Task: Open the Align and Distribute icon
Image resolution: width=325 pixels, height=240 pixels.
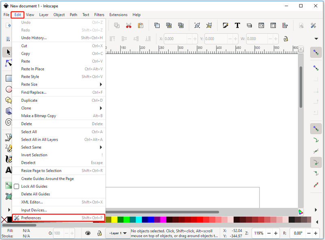Action: pyautogui.click(x=285, y=26)
